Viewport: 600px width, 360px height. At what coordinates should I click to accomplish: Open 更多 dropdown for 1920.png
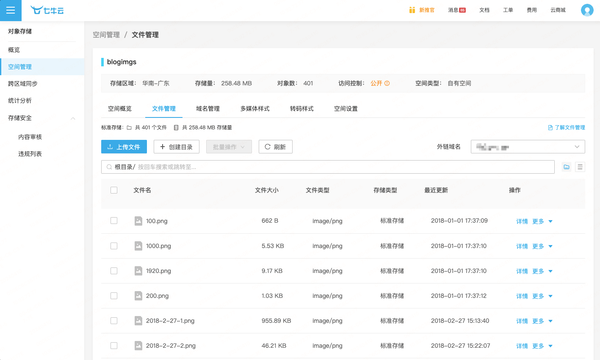pos(542,271)
